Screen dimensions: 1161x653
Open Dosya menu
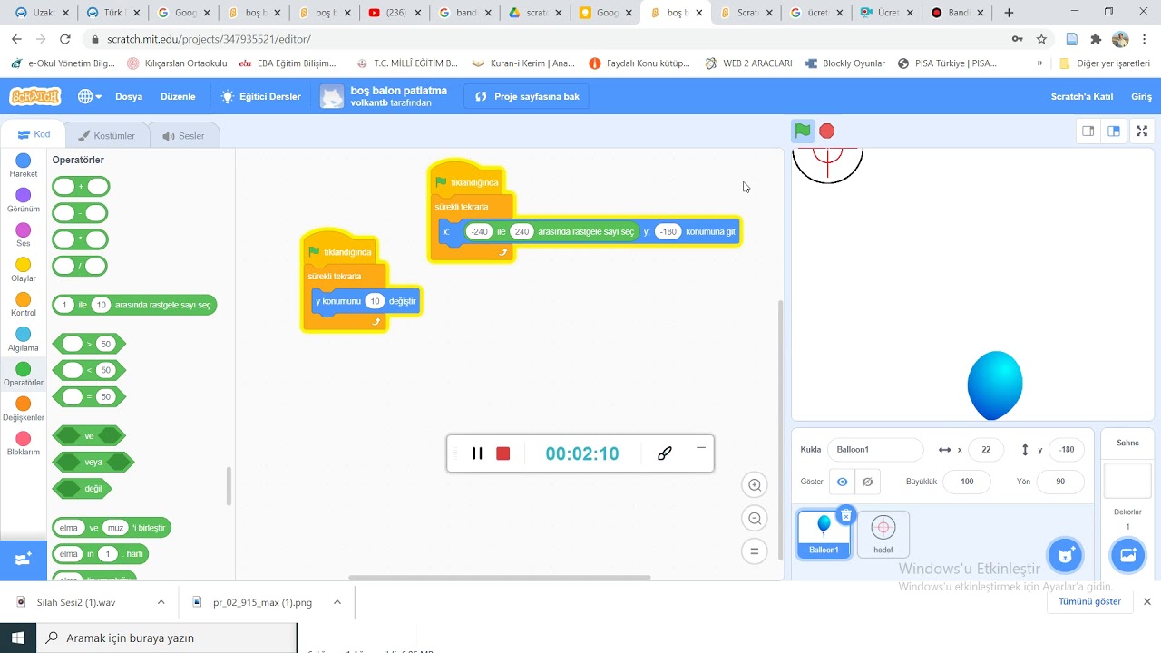[129, 96]
